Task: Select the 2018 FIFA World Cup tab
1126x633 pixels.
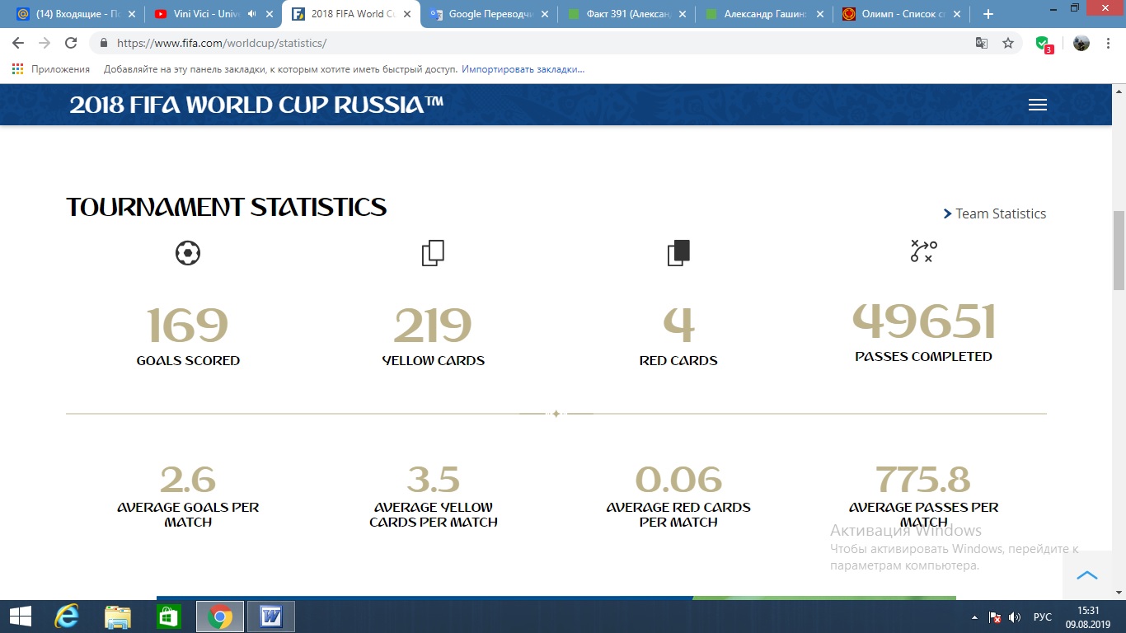Action: pyautogui.click(x=350, y=14)
